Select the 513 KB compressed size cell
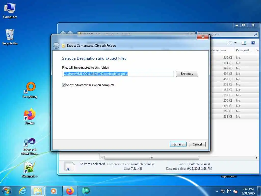Screen dimensions: 261x196 [228, 106]
